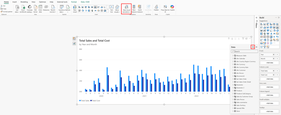
Task: Click the Data Search field
Action: tap(245, 51)
